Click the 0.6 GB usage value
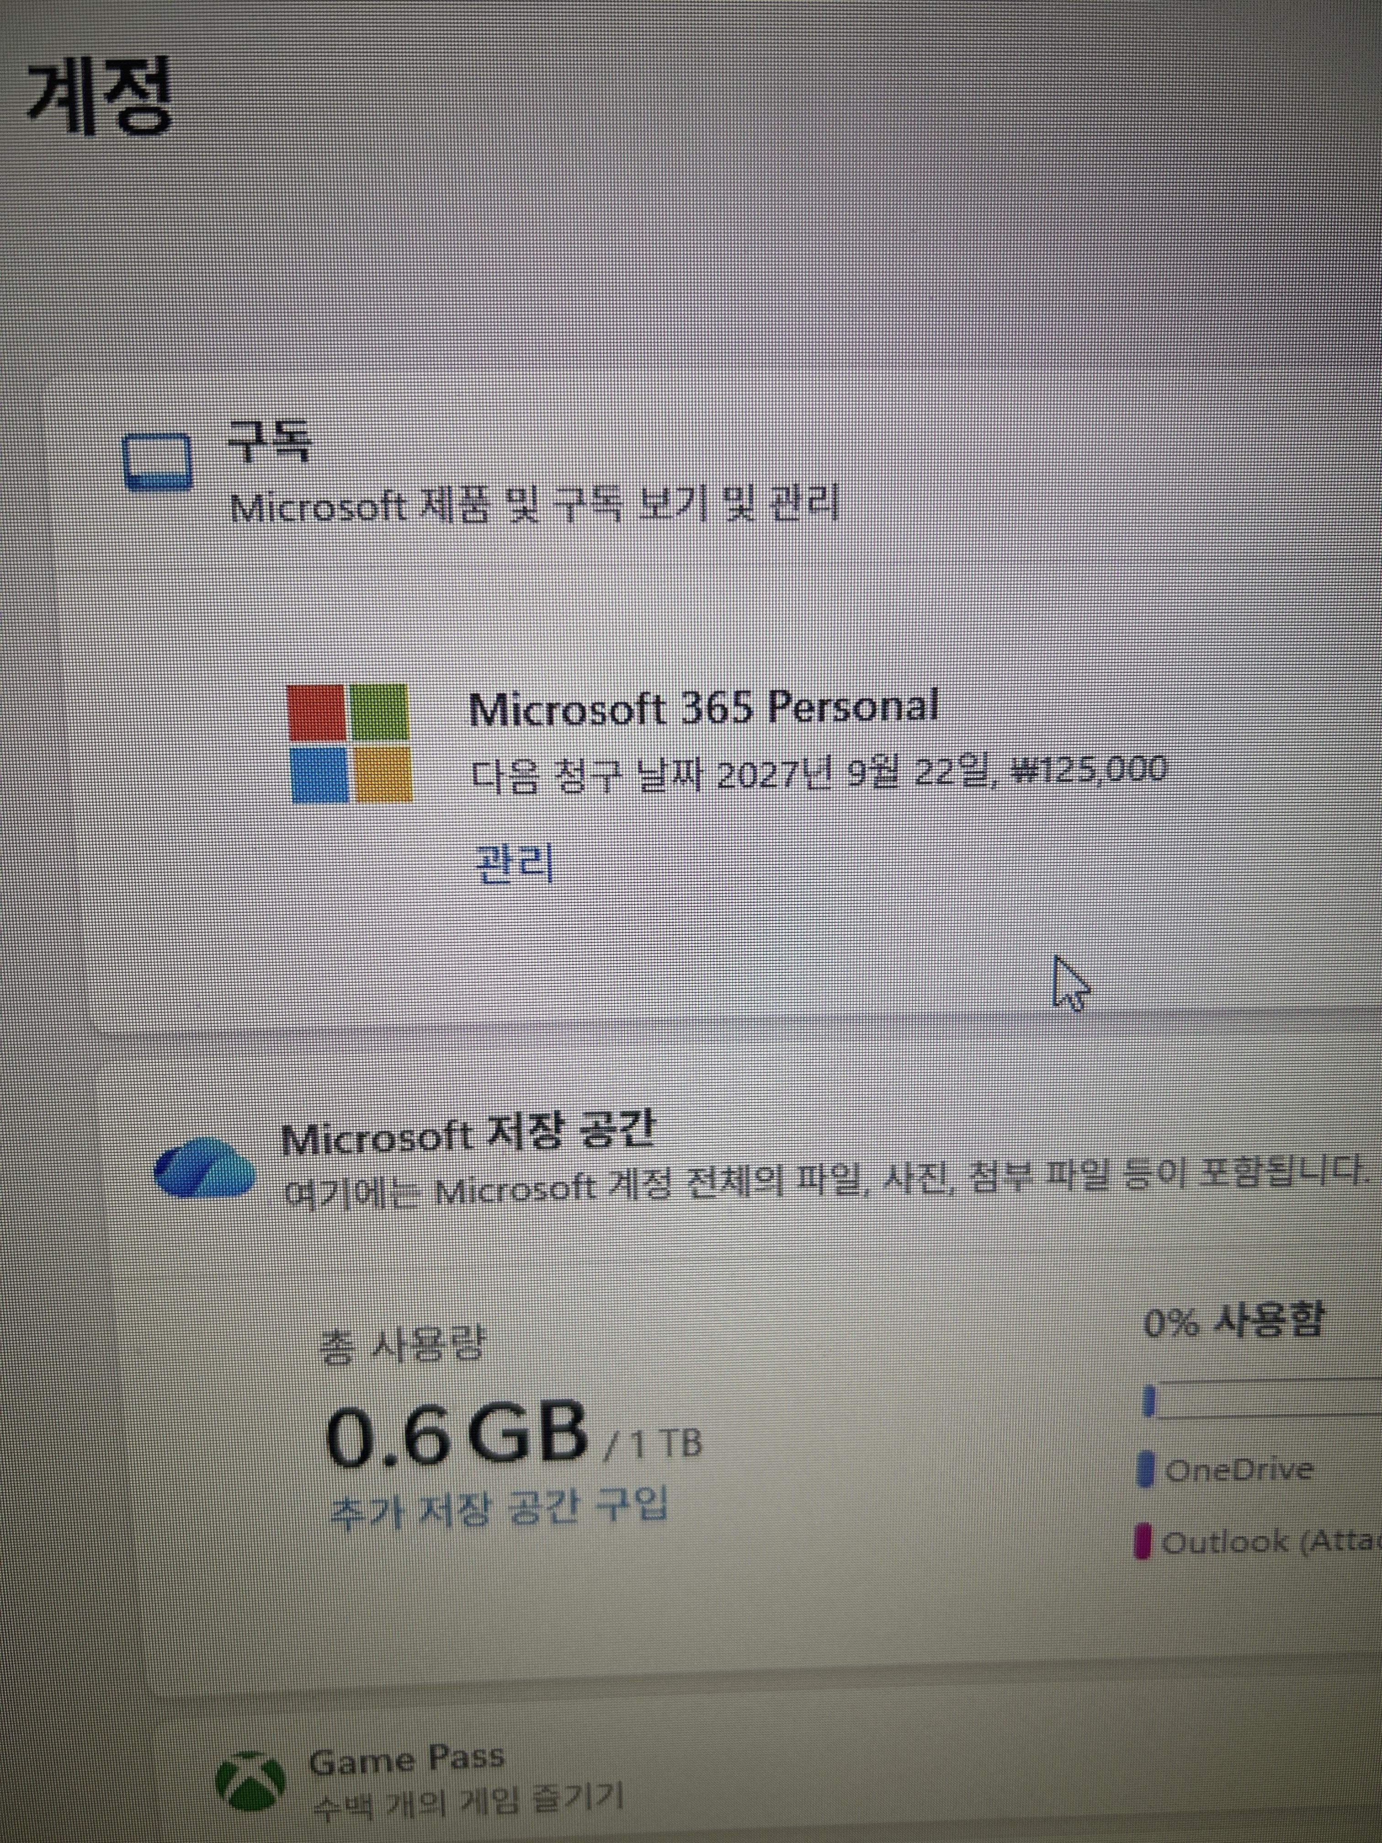Image resolution: width=1382 pixels, height=1843 pixels. [457, 1433]
